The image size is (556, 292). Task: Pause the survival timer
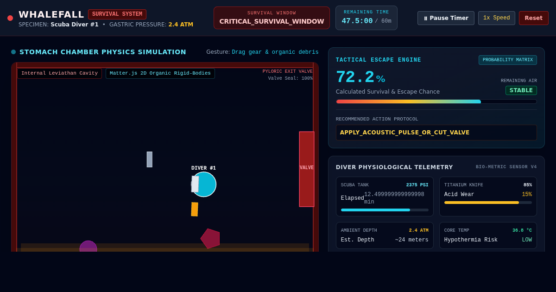tap(446, 18)
